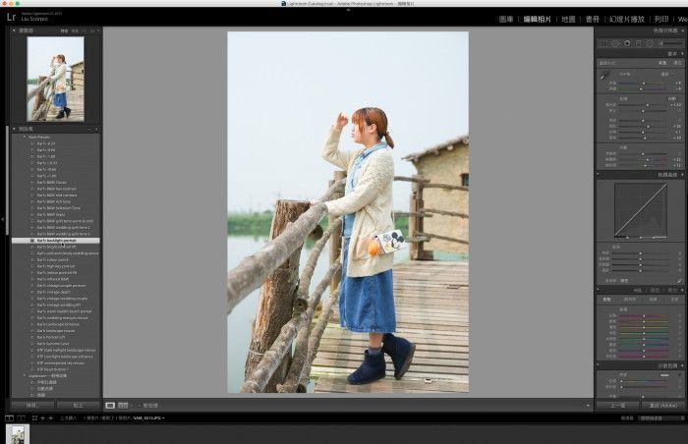Screen dimensions: 688x444
Task: Switch to the Library (圖庫) module
Action: (x=506, y=19)
